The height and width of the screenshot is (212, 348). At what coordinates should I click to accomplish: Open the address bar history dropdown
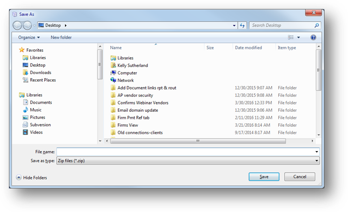234,26
